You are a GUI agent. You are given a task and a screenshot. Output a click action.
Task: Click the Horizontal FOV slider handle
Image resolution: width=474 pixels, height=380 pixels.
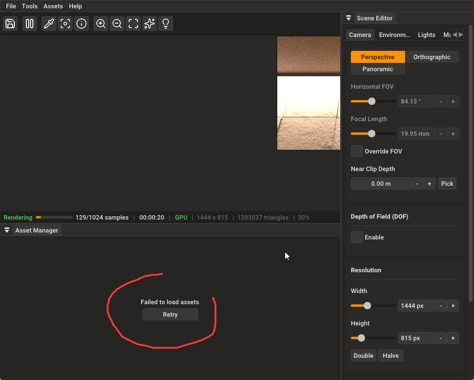pos(371,101)
